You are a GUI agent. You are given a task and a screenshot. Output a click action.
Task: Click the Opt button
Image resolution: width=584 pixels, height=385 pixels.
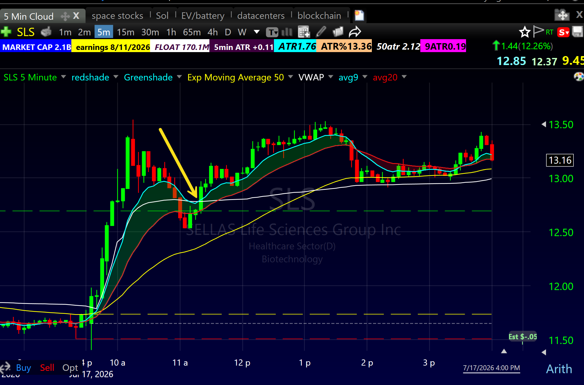pyautogui.click(x=70, y=368)
